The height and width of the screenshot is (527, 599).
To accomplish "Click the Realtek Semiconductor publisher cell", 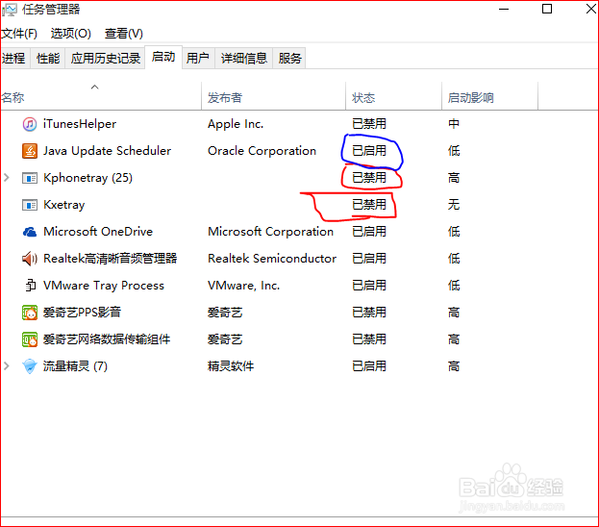I will point(272,259).
